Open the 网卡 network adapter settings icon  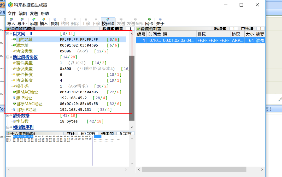[x=149, y=21]
